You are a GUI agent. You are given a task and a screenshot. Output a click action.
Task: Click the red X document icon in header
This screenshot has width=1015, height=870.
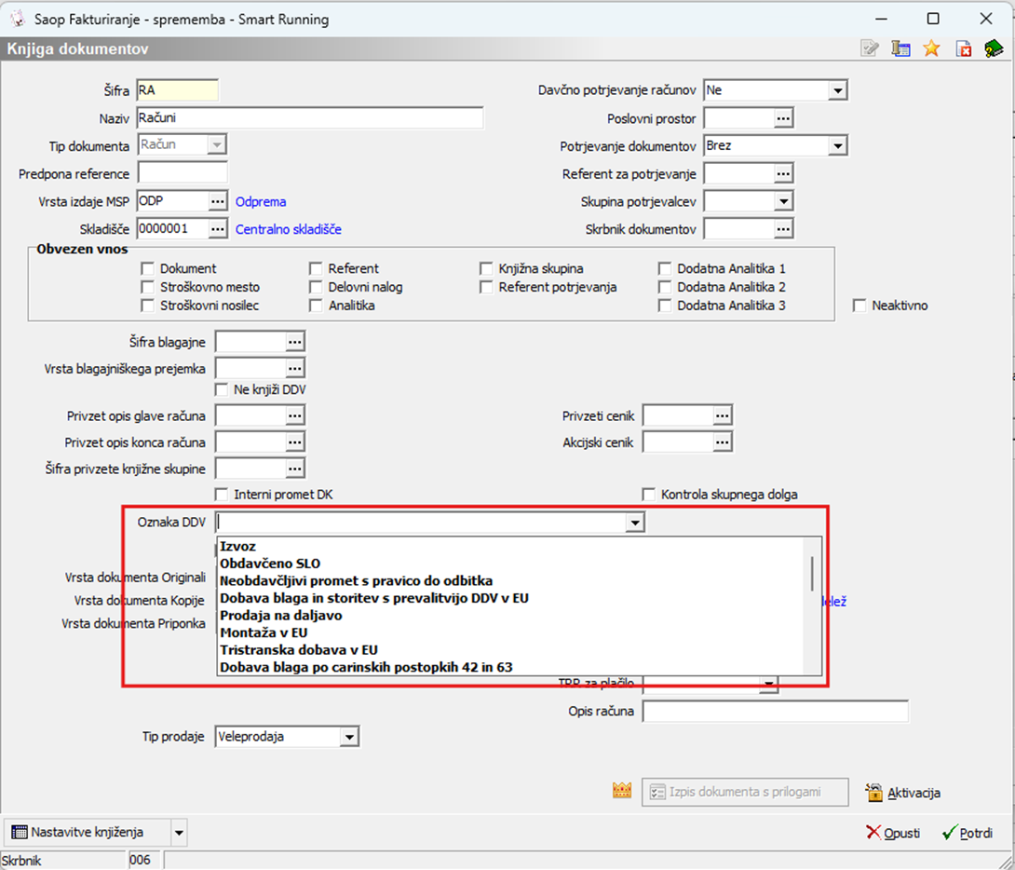tap(963, 48)
